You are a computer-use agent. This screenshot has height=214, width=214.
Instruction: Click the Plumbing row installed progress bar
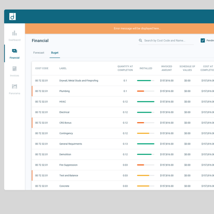146,91
